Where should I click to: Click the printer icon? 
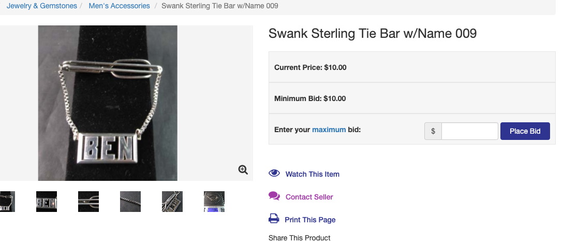274,219
